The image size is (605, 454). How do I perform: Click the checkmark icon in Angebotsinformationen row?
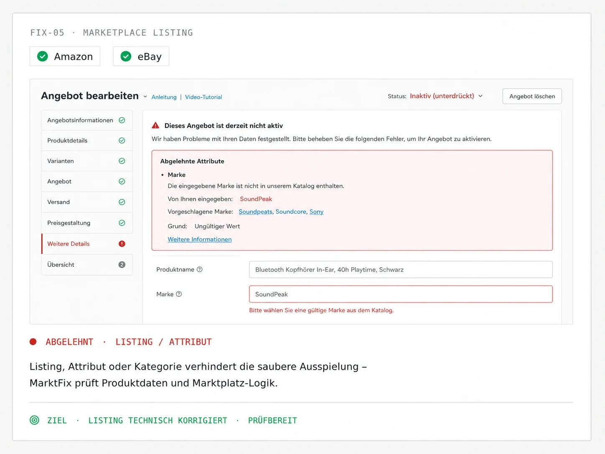tap(122, 120)
